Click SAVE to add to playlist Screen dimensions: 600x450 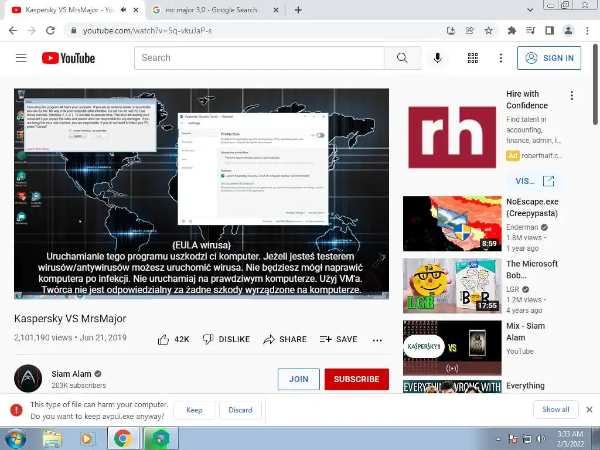[339, 339]
